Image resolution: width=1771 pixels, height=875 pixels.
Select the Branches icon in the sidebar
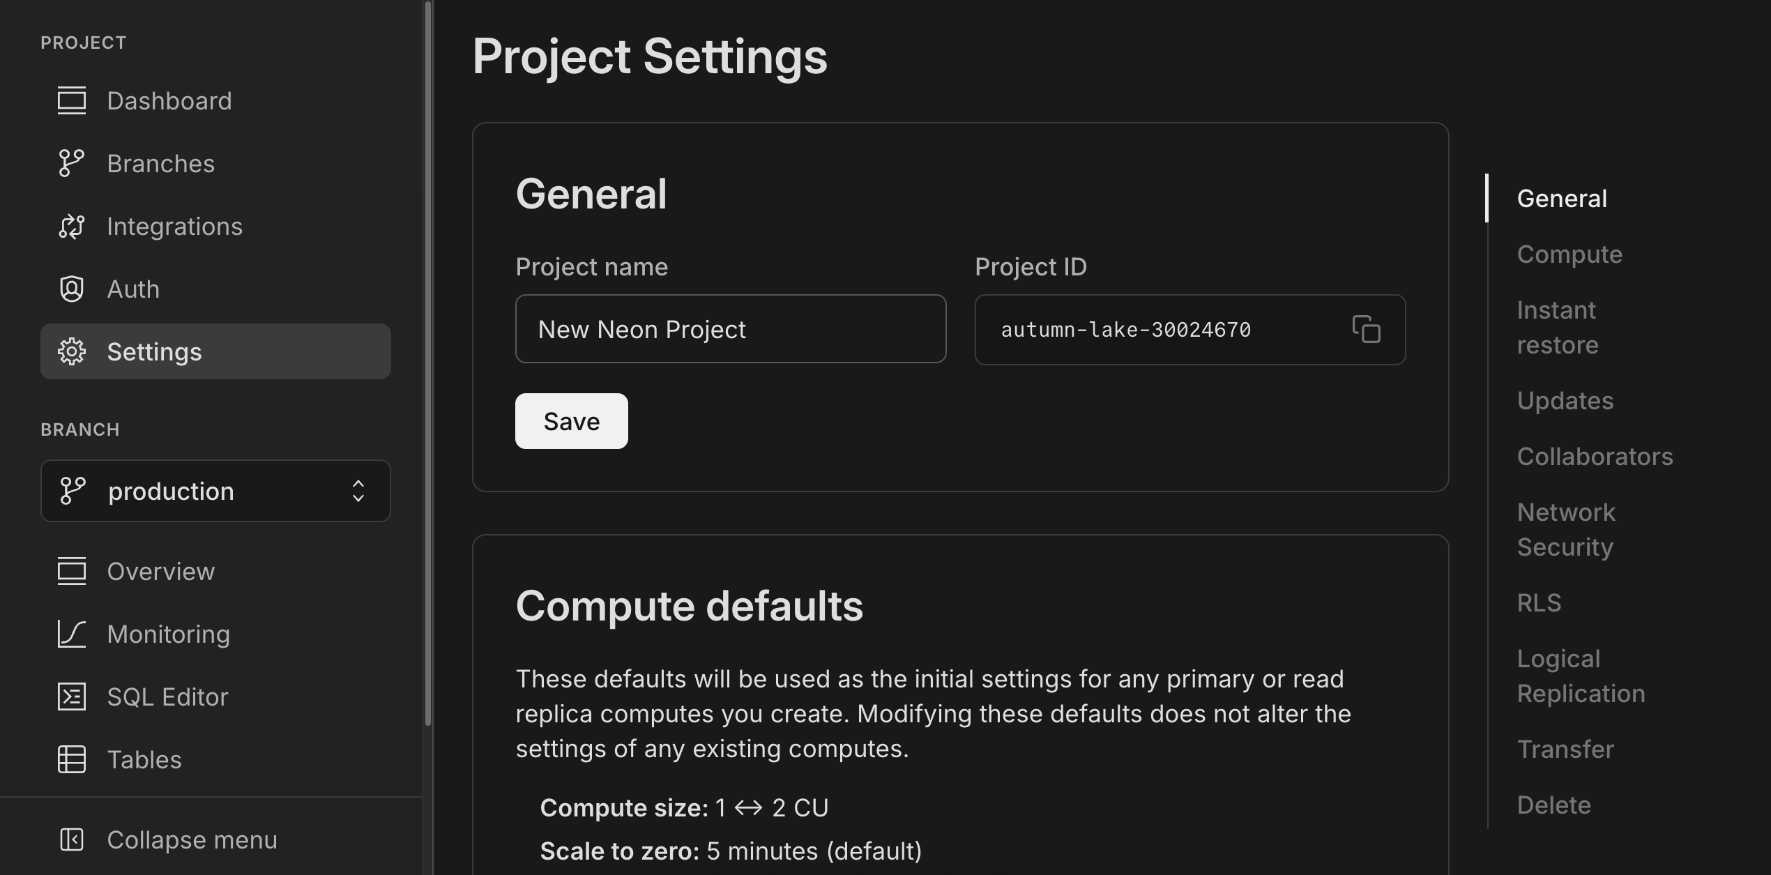(x=72, y=163)
